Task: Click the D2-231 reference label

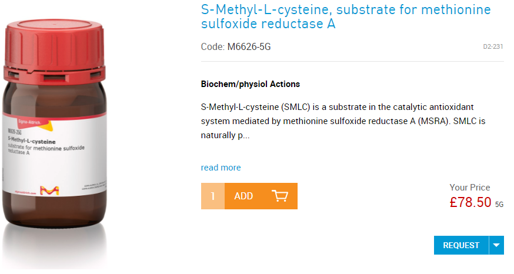Action: (493, 46)
